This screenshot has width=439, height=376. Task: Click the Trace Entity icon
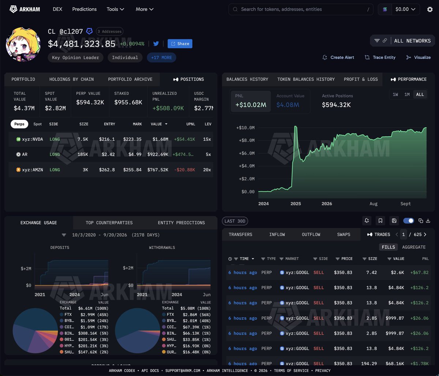pyautogui.click(x=367, y=57)
